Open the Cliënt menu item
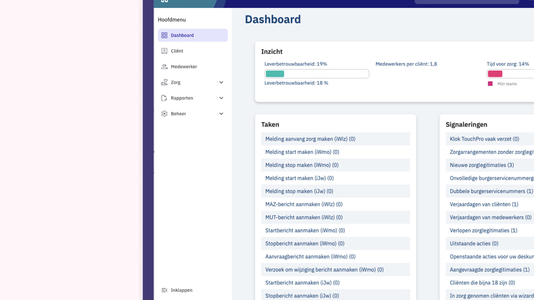The height and width of the screenshot is (300, 534). pos(192,51)
